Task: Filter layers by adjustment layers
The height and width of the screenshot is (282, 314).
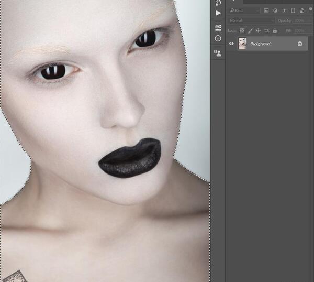Action: [275, 10]
